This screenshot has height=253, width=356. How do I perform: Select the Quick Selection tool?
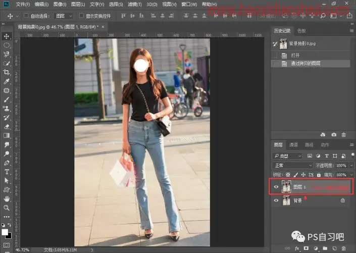tap(7, 63)
